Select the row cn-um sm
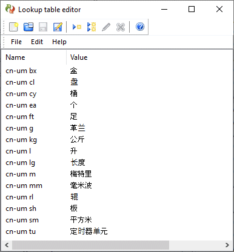Screen dimensions: 234x252 pyautogui.click(x=117, y=220)
